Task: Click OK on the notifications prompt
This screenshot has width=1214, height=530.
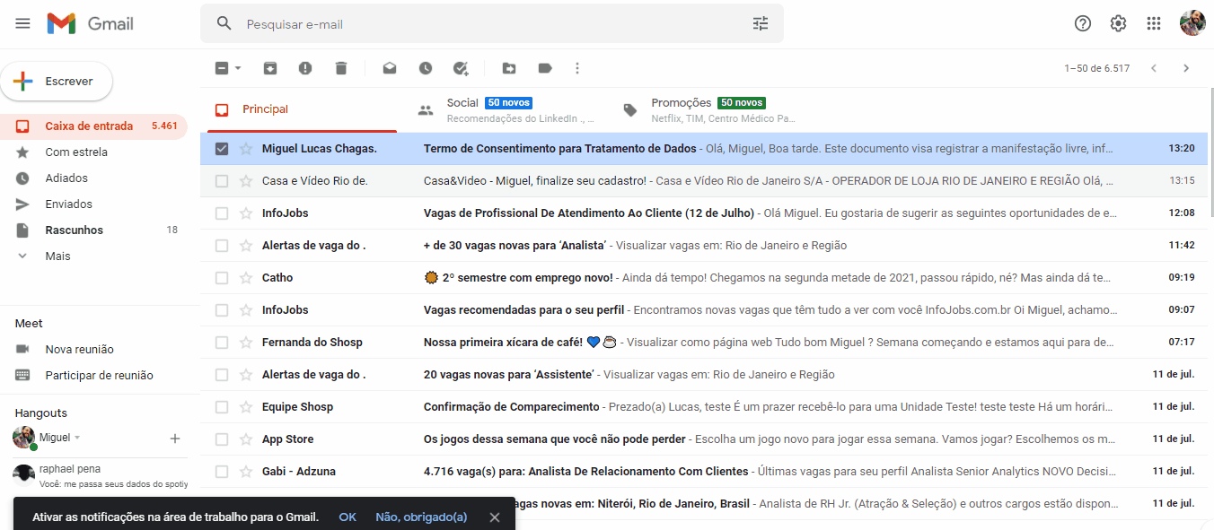Action: click(347, 517)
